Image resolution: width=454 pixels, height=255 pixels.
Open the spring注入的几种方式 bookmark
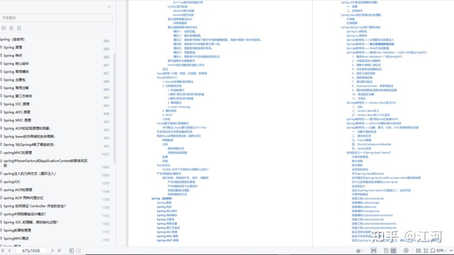(30, 174)
